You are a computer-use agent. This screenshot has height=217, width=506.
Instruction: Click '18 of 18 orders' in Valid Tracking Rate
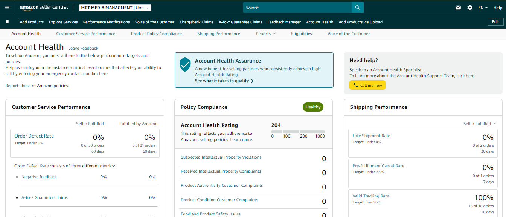(x=481, y=206)
